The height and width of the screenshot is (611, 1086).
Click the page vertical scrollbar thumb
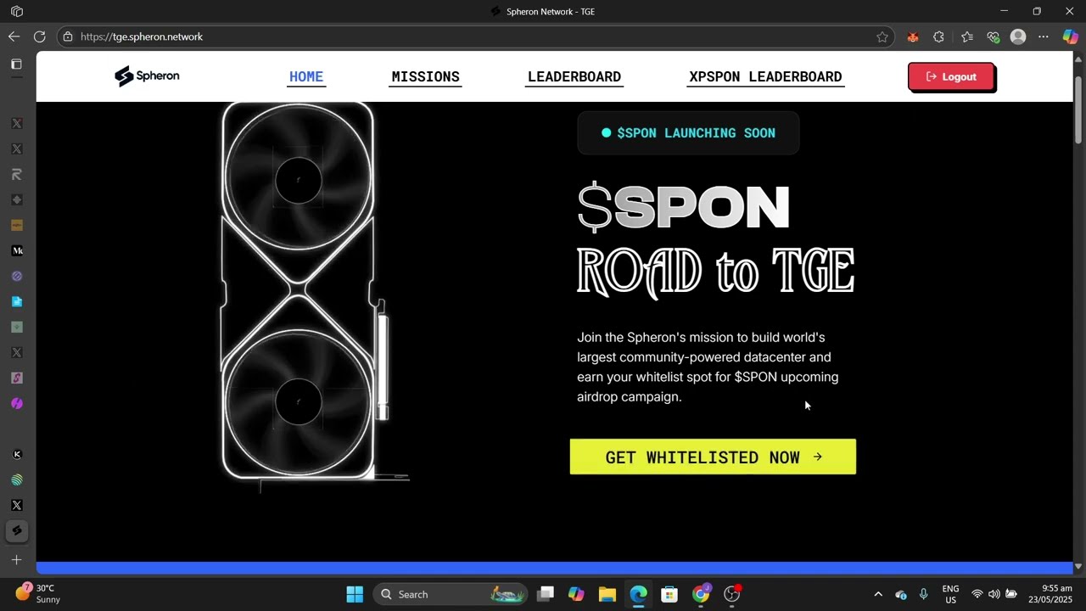(x=1078, y=110)
